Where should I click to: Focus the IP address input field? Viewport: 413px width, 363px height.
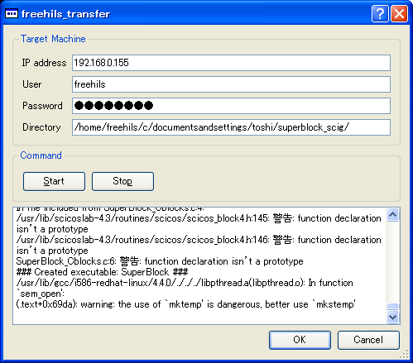(231, 63)
